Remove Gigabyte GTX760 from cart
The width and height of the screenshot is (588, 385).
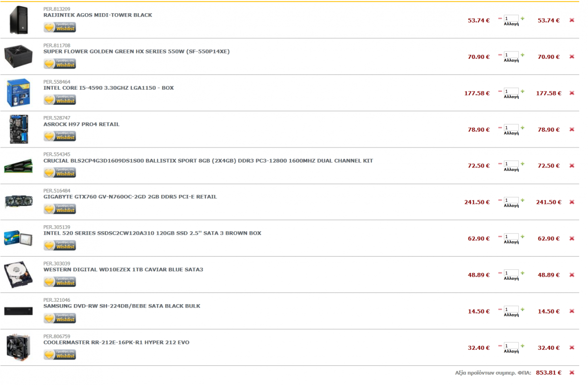(571, 202)
